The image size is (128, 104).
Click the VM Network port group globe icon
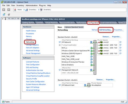coord(91,42)
